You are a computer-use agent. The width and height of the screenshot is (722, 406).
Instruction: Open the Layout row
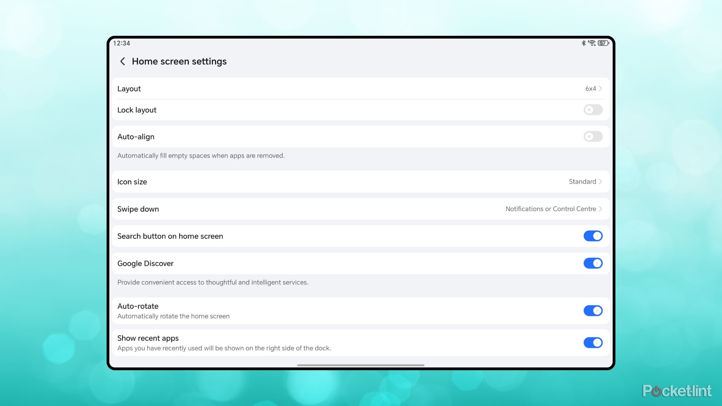(x=361, y=89)
